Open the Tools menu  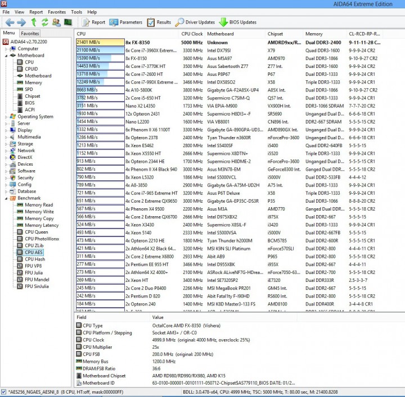coord(76,12)
